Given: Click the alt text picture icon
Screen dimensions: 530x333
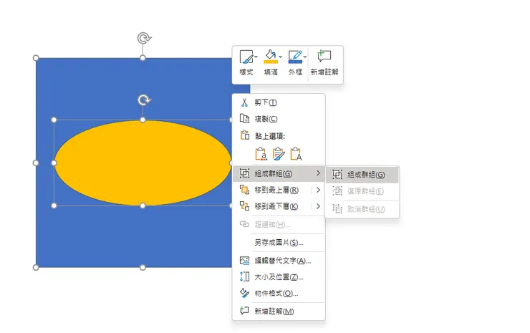Looking at the screenshot, I should click(x=244, y=261).
